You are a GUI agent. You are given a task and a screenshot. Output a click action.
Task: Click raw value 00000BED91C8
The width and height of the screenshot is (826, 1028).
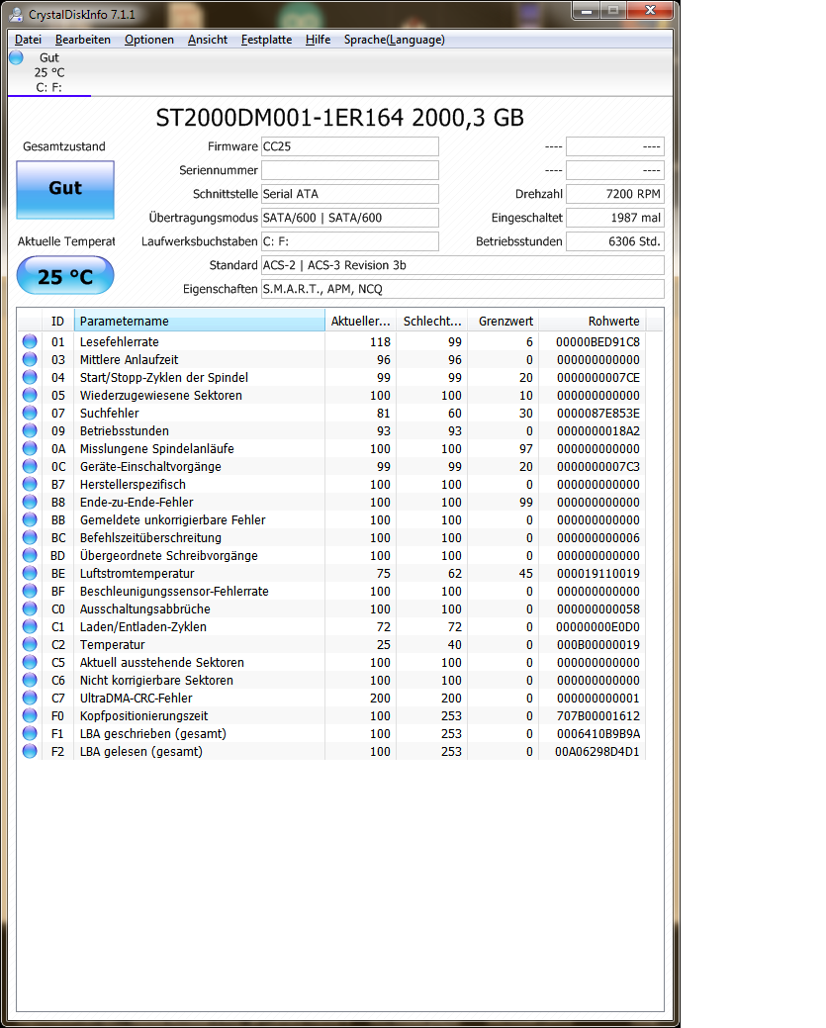click(x=597, y=341)
